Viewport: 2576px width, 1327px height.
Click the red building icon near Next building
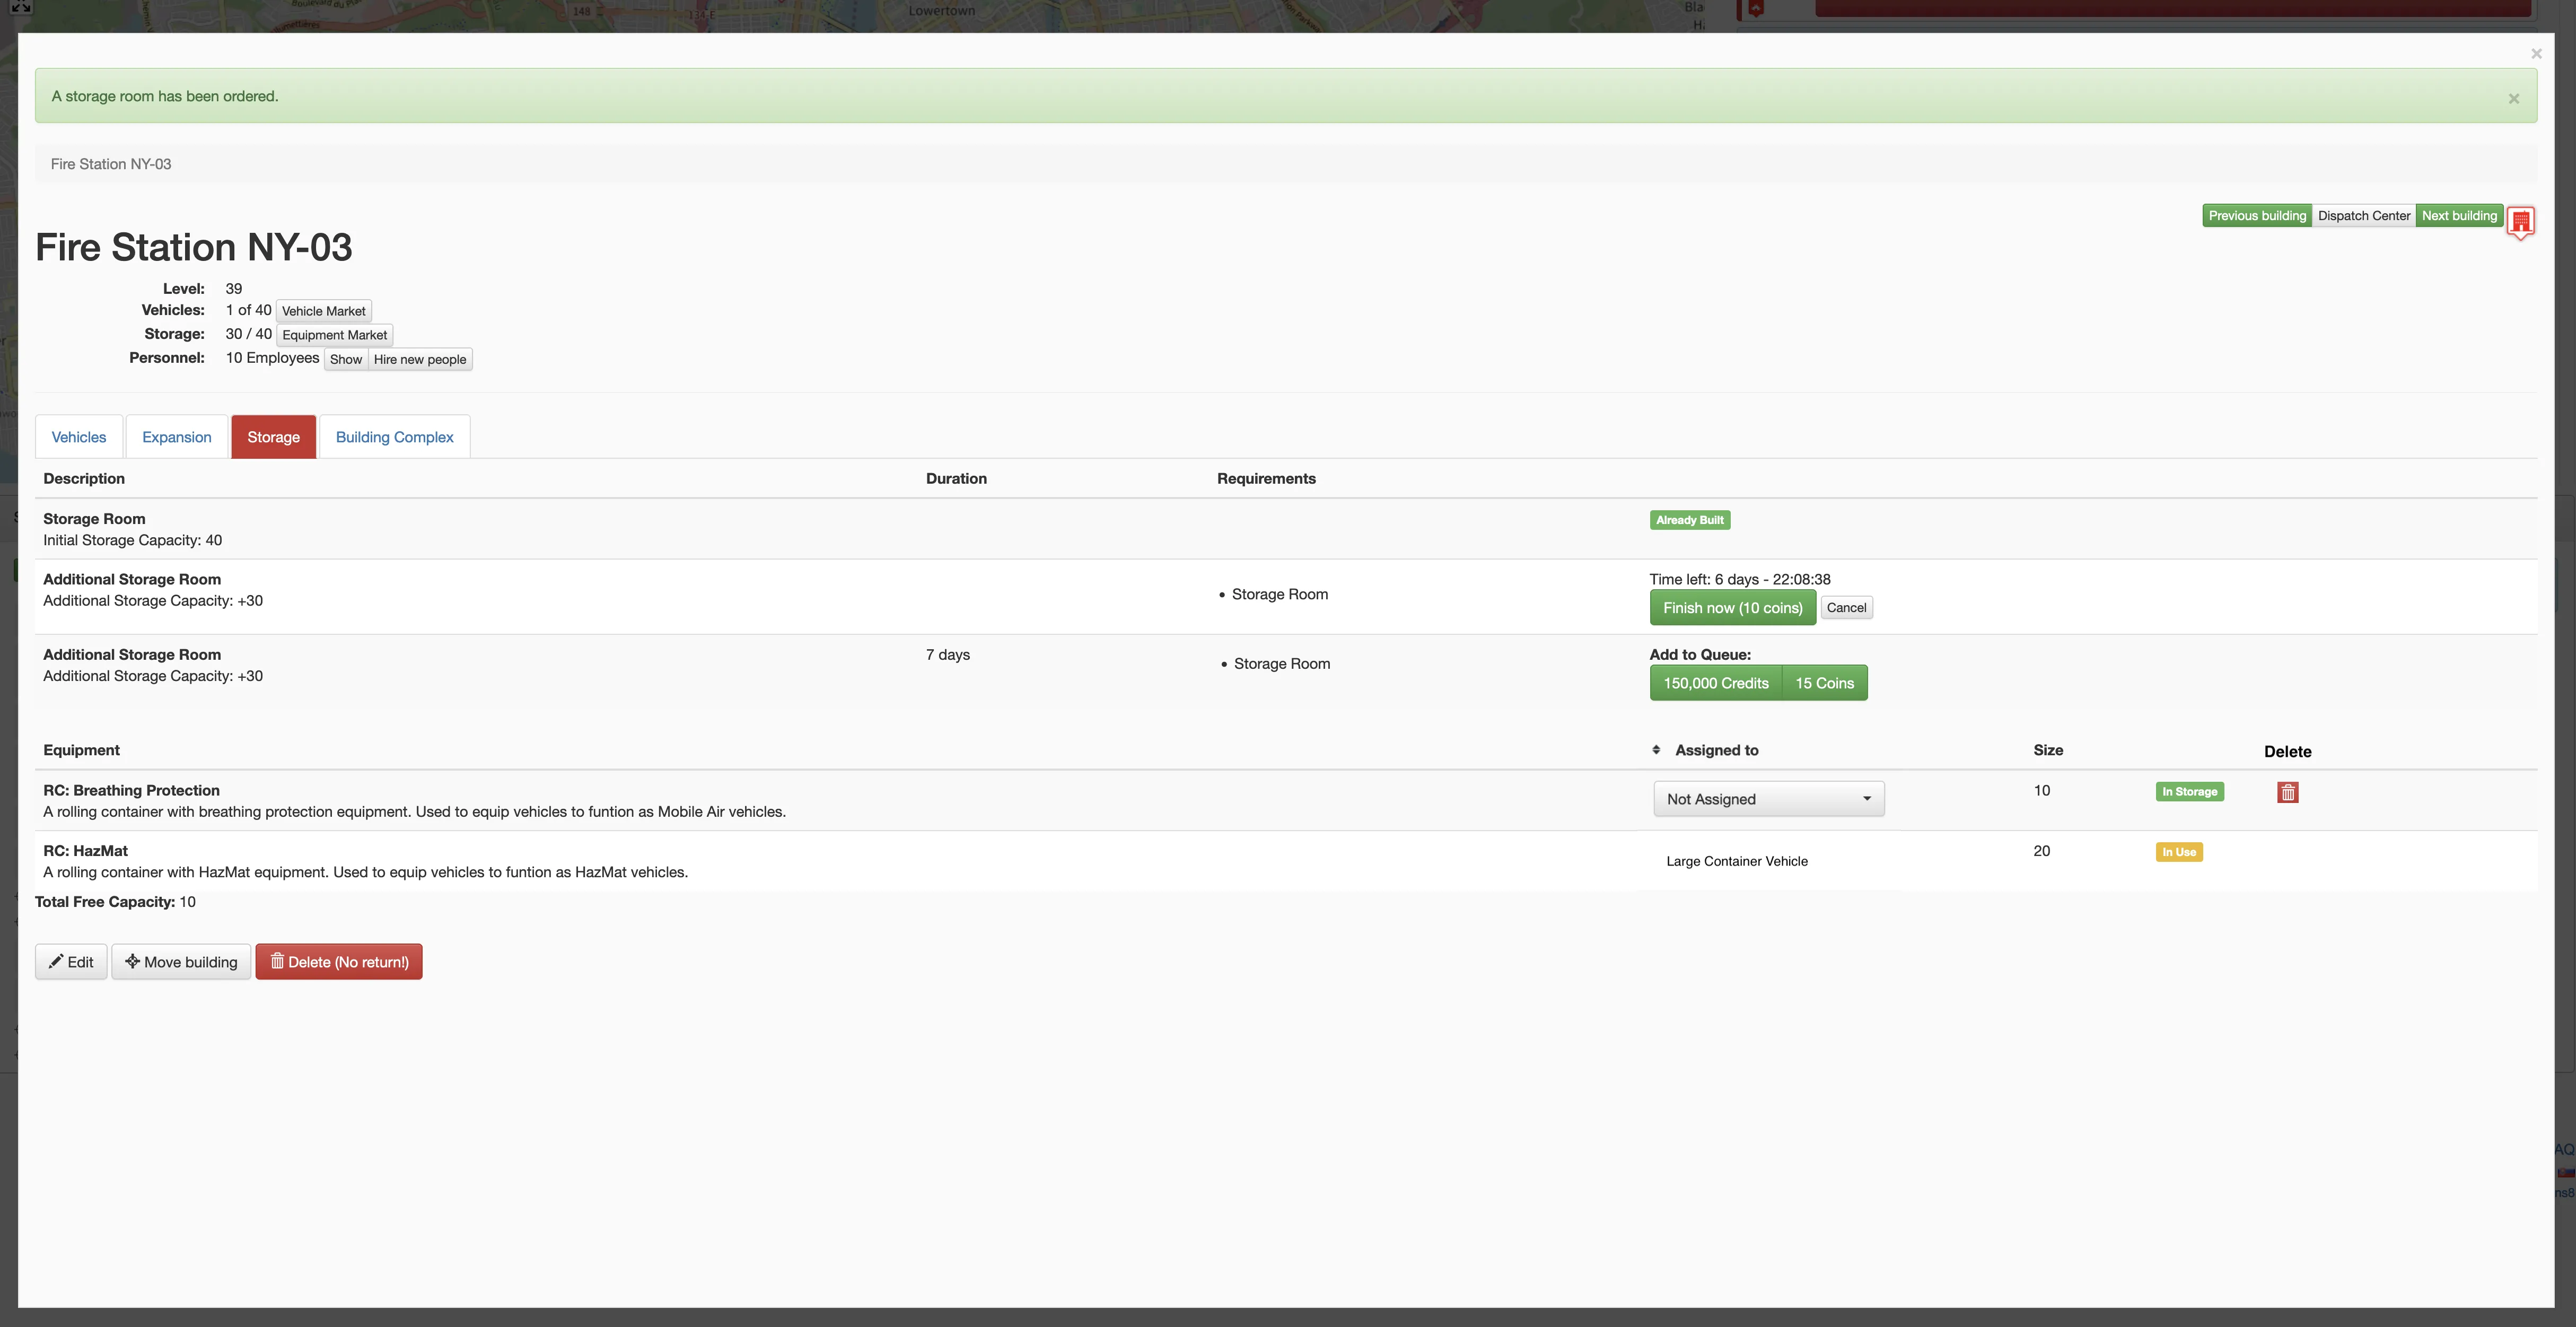2520,221
